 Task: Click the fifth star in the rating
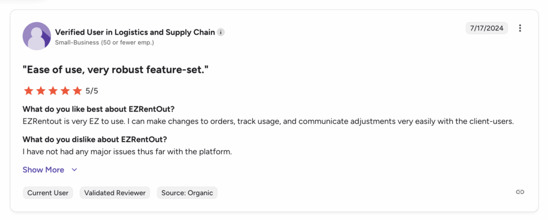click(78, 91)
